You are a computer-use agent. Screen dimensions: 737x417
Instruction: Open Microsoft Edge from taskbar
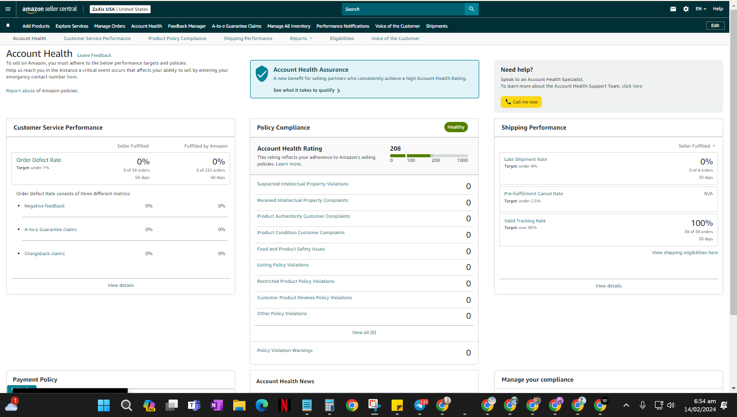point(261,406)
